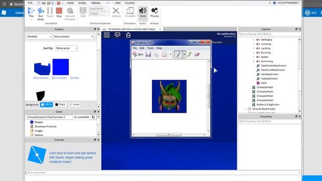
Task: Reload the browser page
Action: (4, 4)
